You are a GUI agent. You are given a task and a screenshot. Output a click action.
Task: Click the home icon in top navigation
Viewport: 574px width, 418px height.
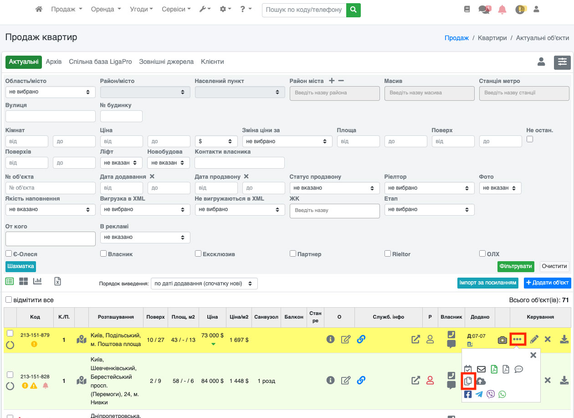pos(39,9)
